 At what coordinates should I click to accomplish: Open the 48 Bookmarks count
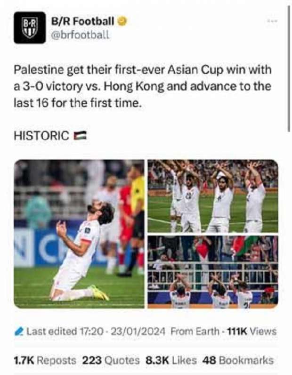(238, 360)
